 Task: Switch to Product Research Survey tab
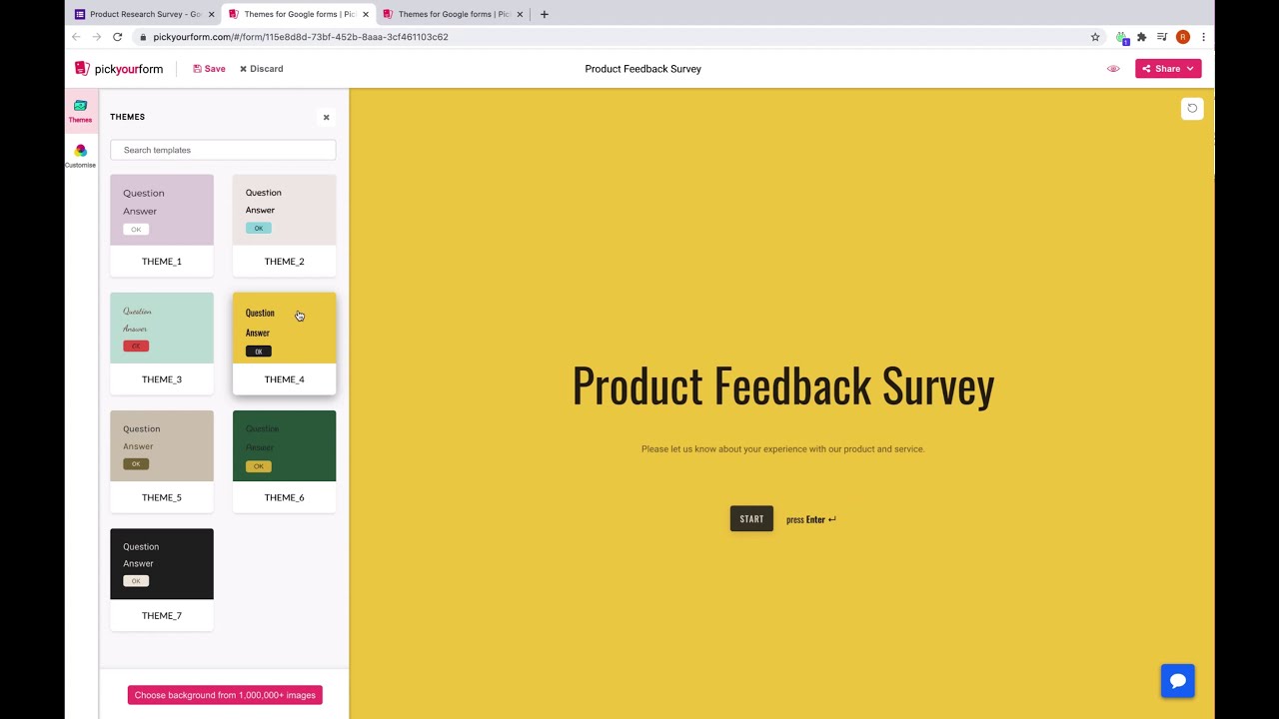coord(144,14)
